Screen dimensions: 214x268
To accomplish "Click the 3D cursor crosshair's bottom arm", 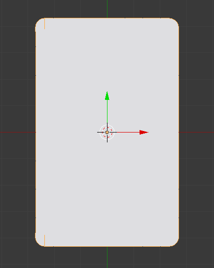I will click(107, 139).
